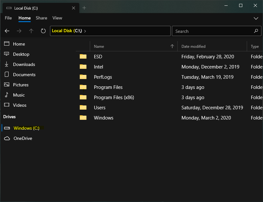Screen dimensions: 263x202
Task: Click the Windows (C:) drive icon
Action: 7,128
